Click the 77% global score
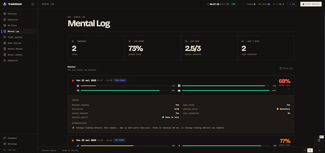This screenshot has height=153, width=325. (x=285, y=141)
